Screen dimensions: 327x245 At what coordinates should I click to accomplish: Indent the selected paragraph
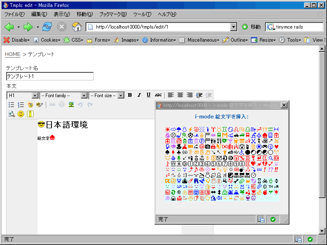[199, 95]
